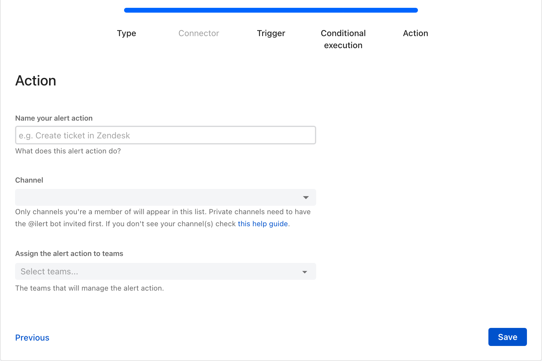Screen dimensions: 542x361
Task: Click the 'Channel' field label
Action: 29,180
